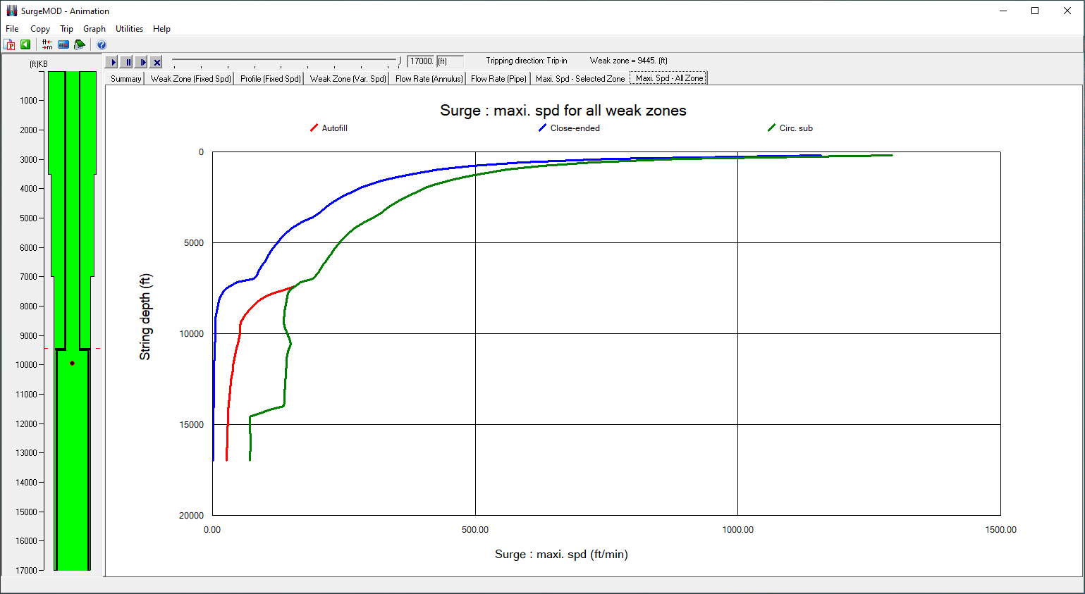Play the tripping animation
This screenshot has width=1085, height=594.
[112, 62]
